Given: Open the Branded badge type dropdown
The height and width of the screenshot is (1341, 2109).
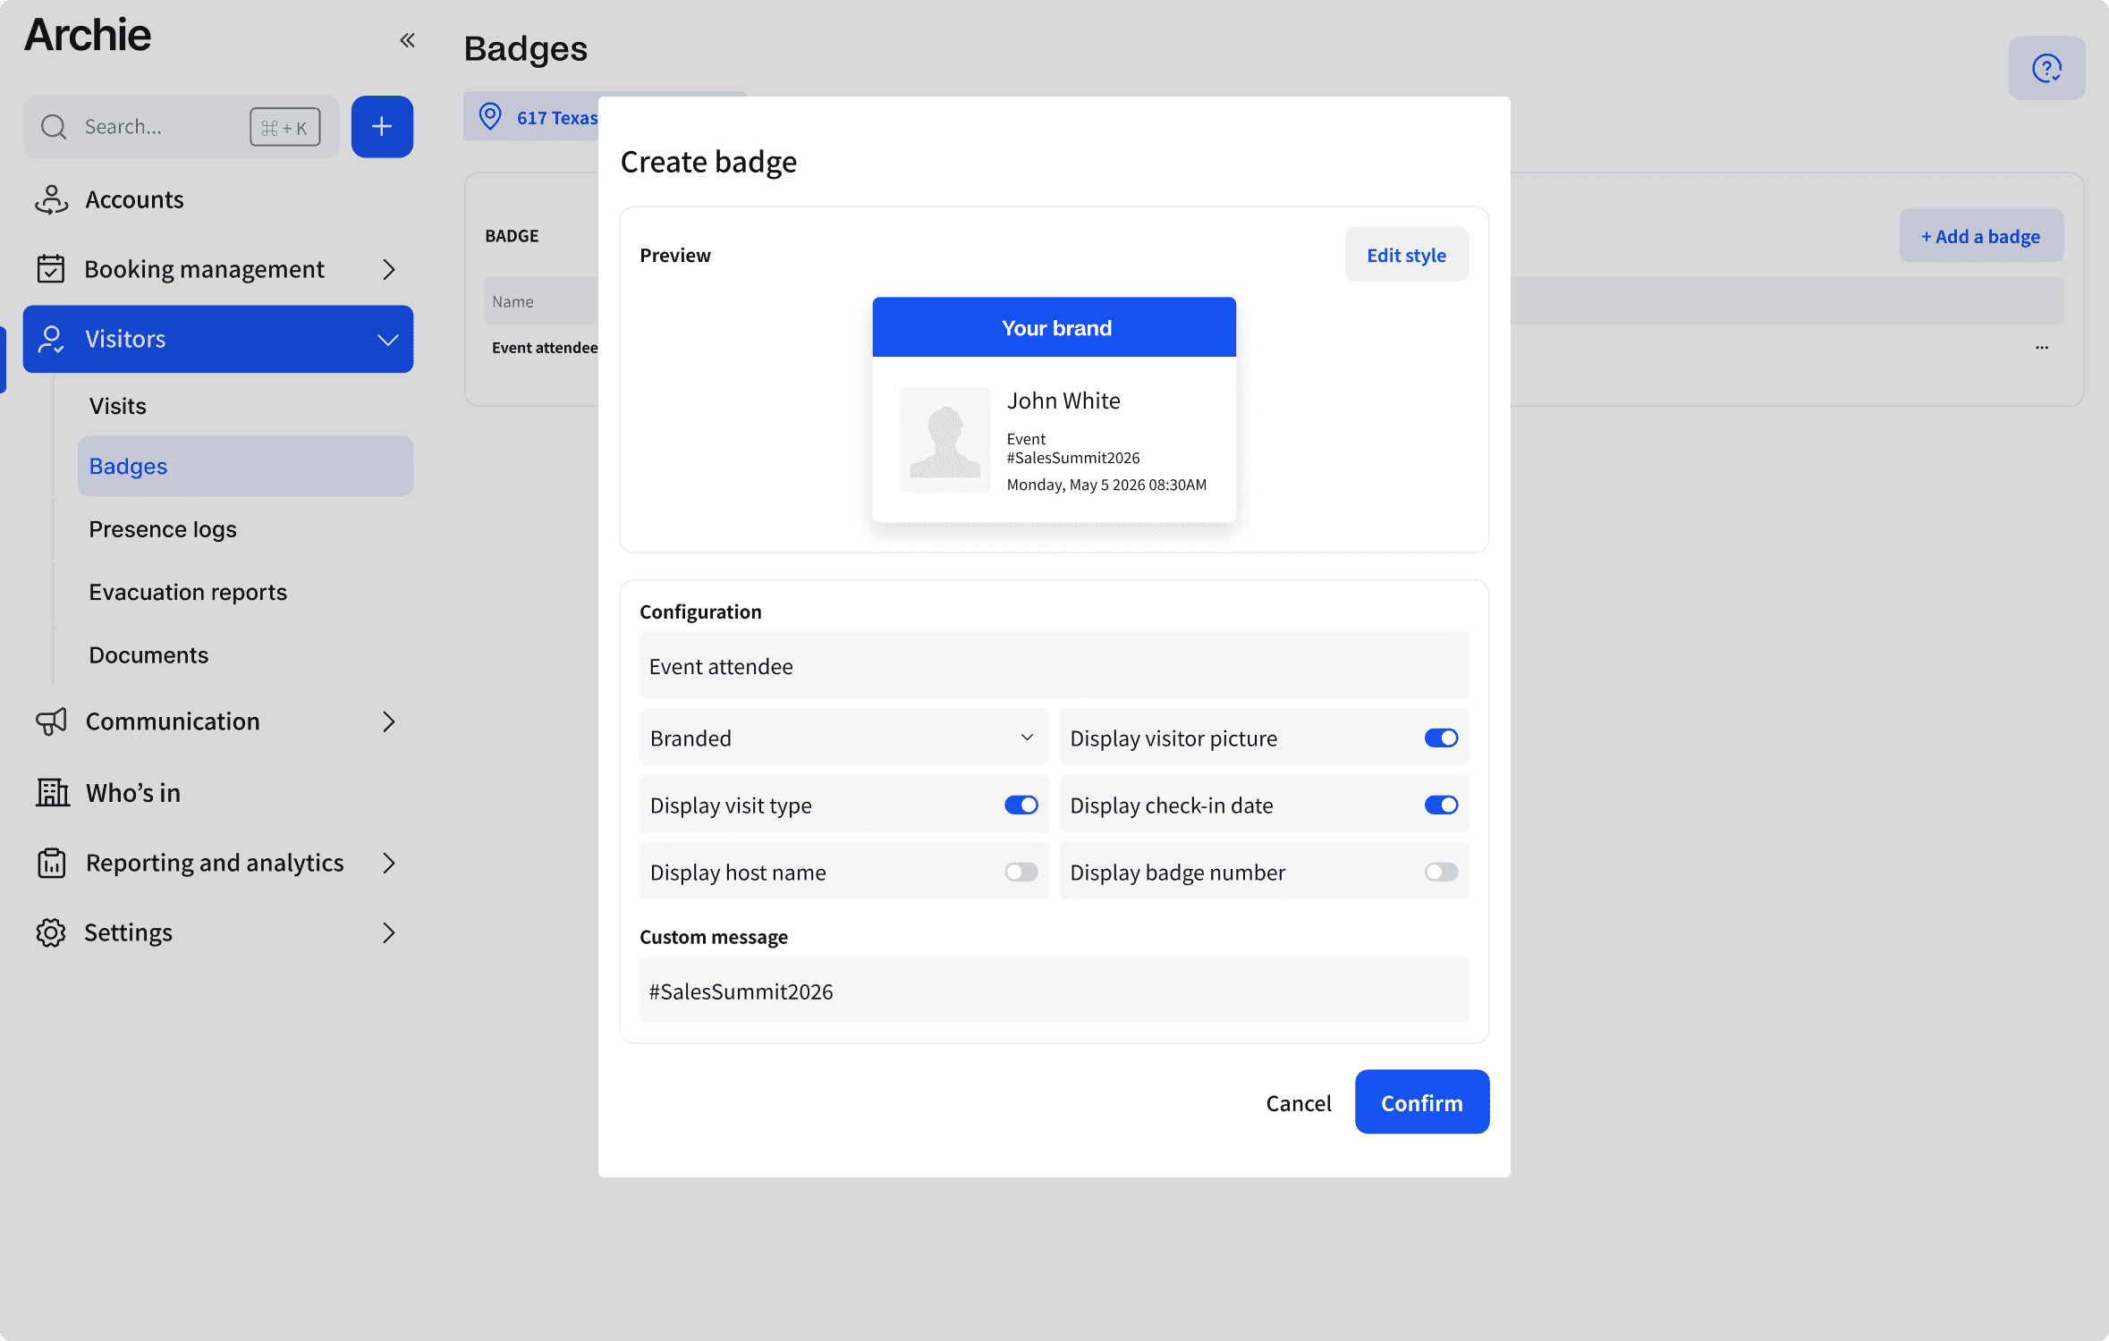Looking at the screenshot, I should pos(843,738).
